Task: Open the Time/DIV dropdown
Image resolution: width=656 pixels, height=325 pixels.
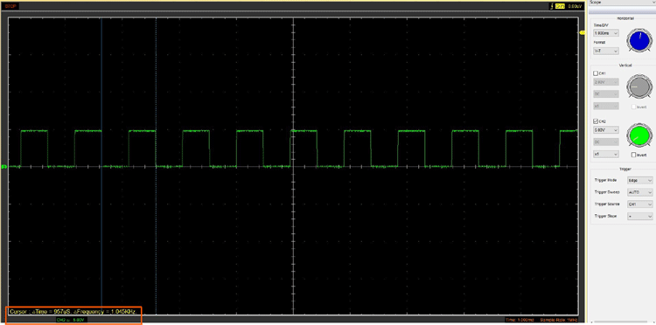Action: [606, 32]
